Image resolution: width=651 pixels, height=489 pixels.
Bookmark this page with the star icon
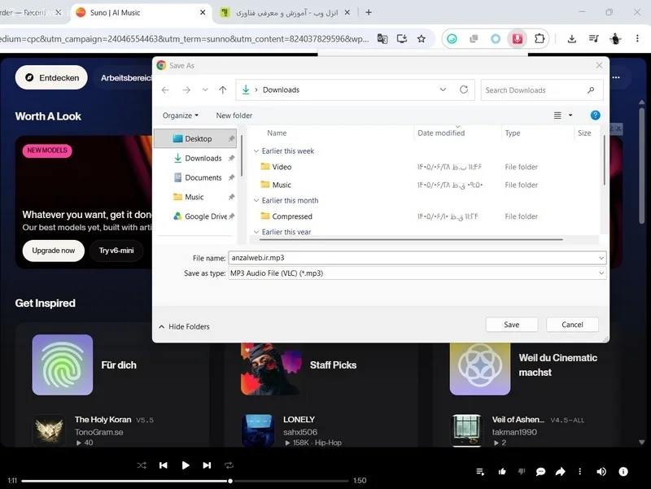[x=422, y=38]
